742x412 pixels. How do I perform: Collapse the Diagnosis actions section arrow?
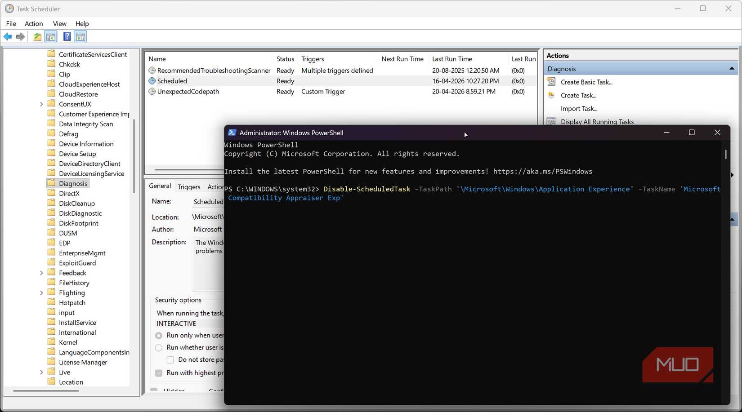point(732,69)
